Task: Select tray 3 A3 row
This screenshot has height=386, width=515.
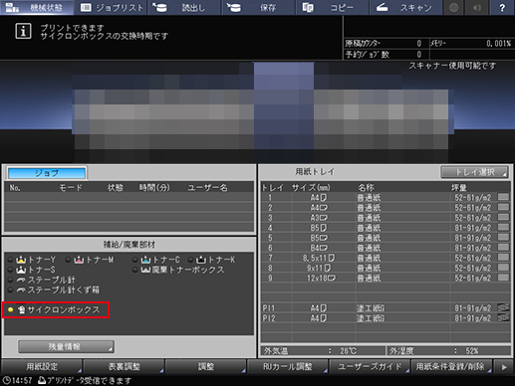Action: (386, 218)
